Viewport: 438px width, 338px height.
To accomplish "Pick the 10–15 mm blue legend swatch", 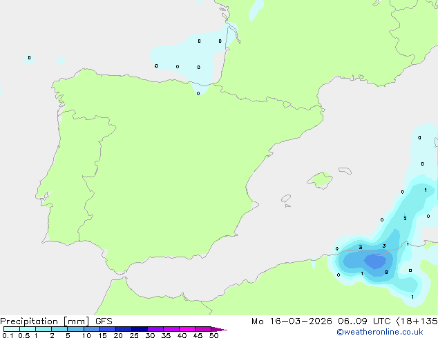I will pyautogui.click(x=92, y=329).
